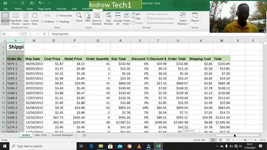Open the Name Box dropdown arrow
The image size is (267, 150).
19,34
